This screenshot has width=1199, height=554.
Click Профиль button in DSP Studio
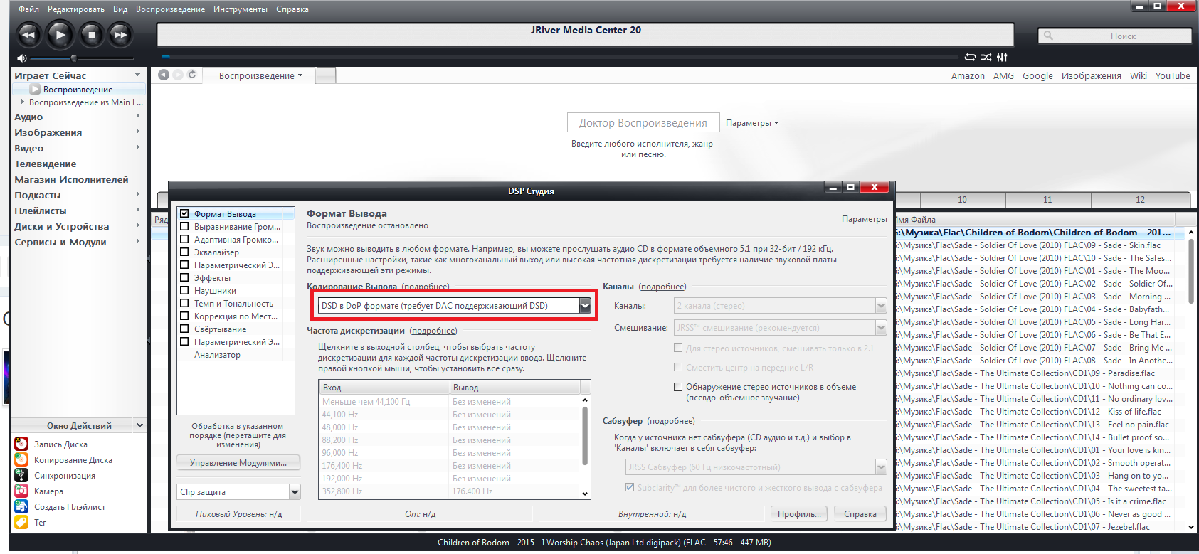pos(799,513)
